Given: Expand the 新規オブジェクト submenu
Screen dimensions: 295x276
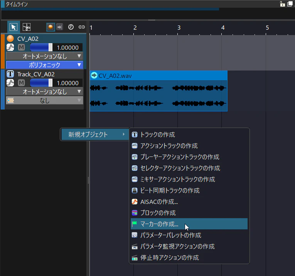Looking at the screenshot, I should (x=95, y=135).
